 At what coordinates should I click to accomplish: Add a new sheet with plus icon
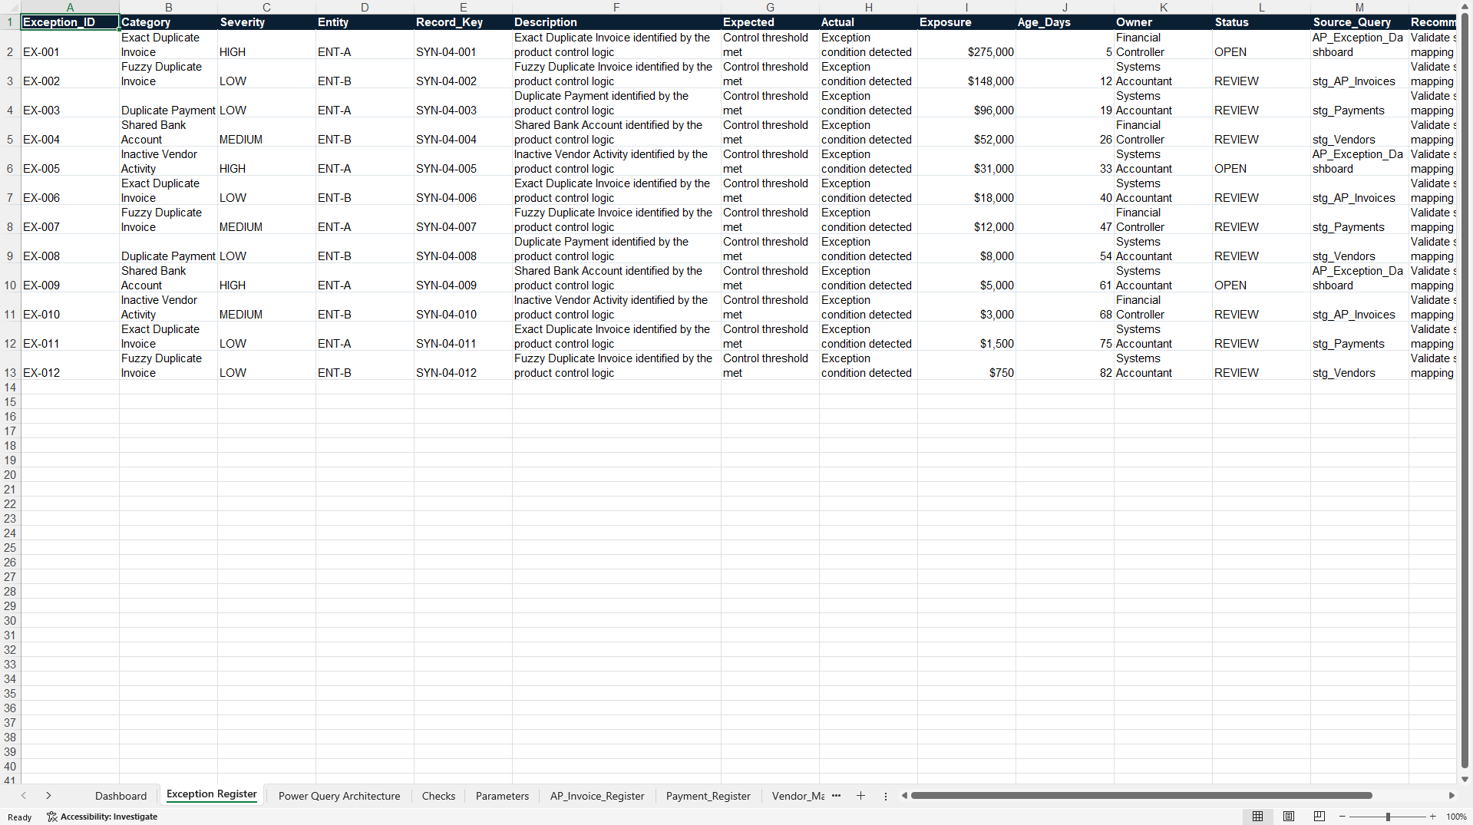tap(860, 796)
